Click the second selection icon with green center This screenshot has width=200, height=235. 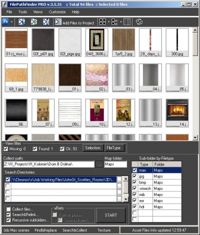point(34,22)
